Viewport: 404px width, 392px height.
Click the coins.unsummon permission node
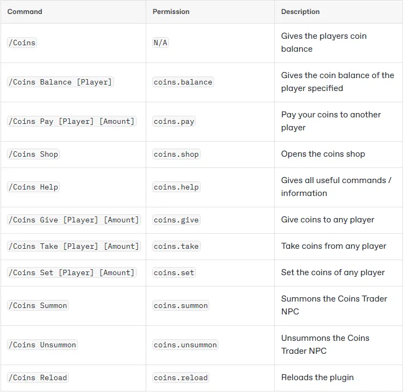[185, 345]
